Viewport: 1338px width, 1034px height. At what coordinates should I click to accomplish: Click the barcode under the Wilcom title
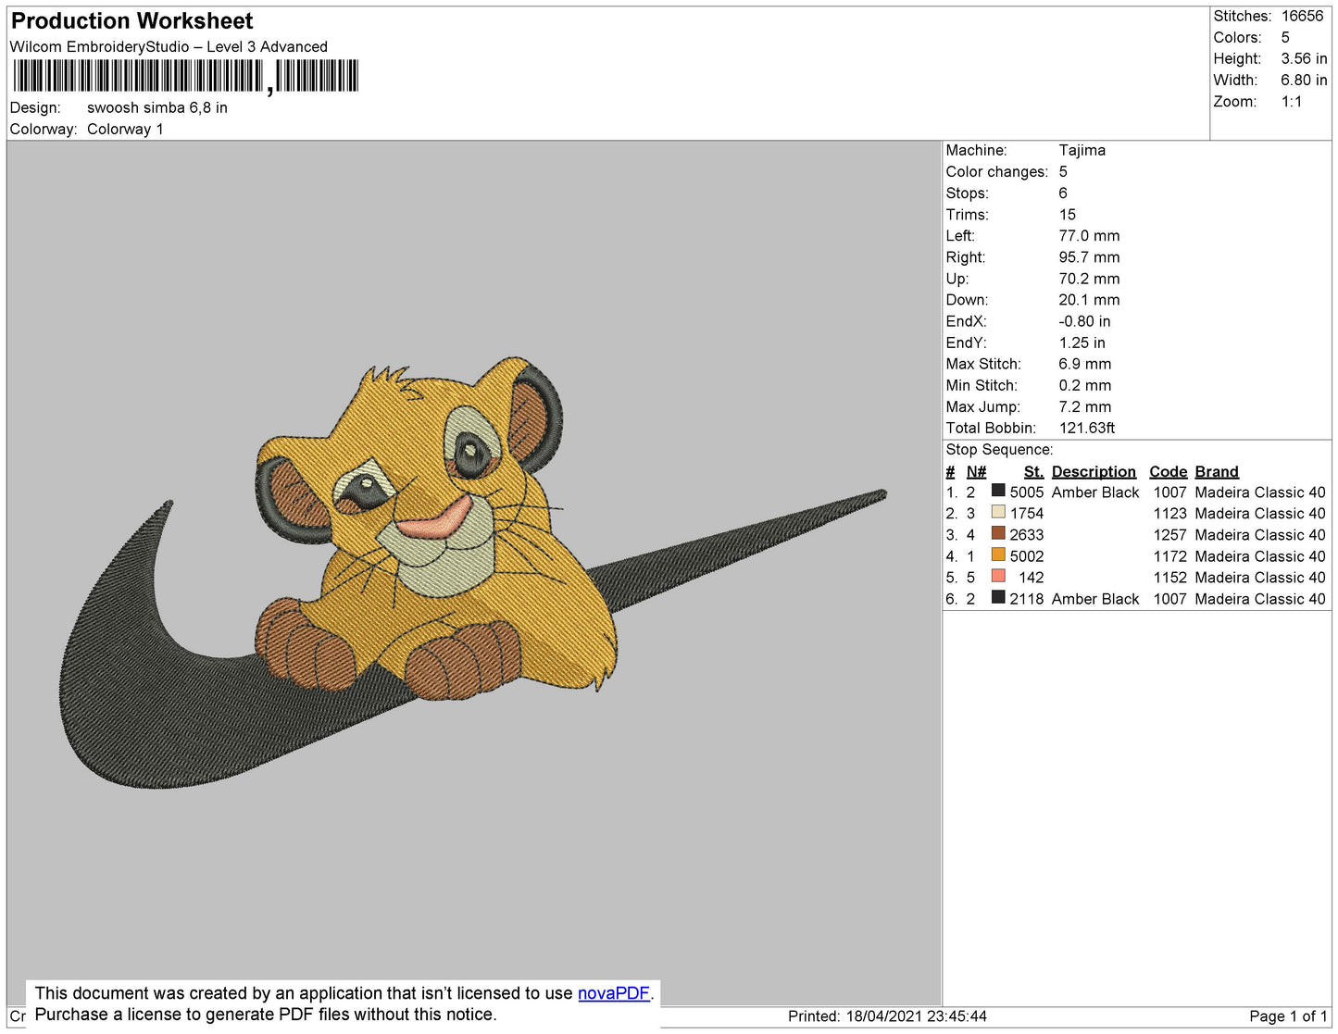[x=185, y=76]
